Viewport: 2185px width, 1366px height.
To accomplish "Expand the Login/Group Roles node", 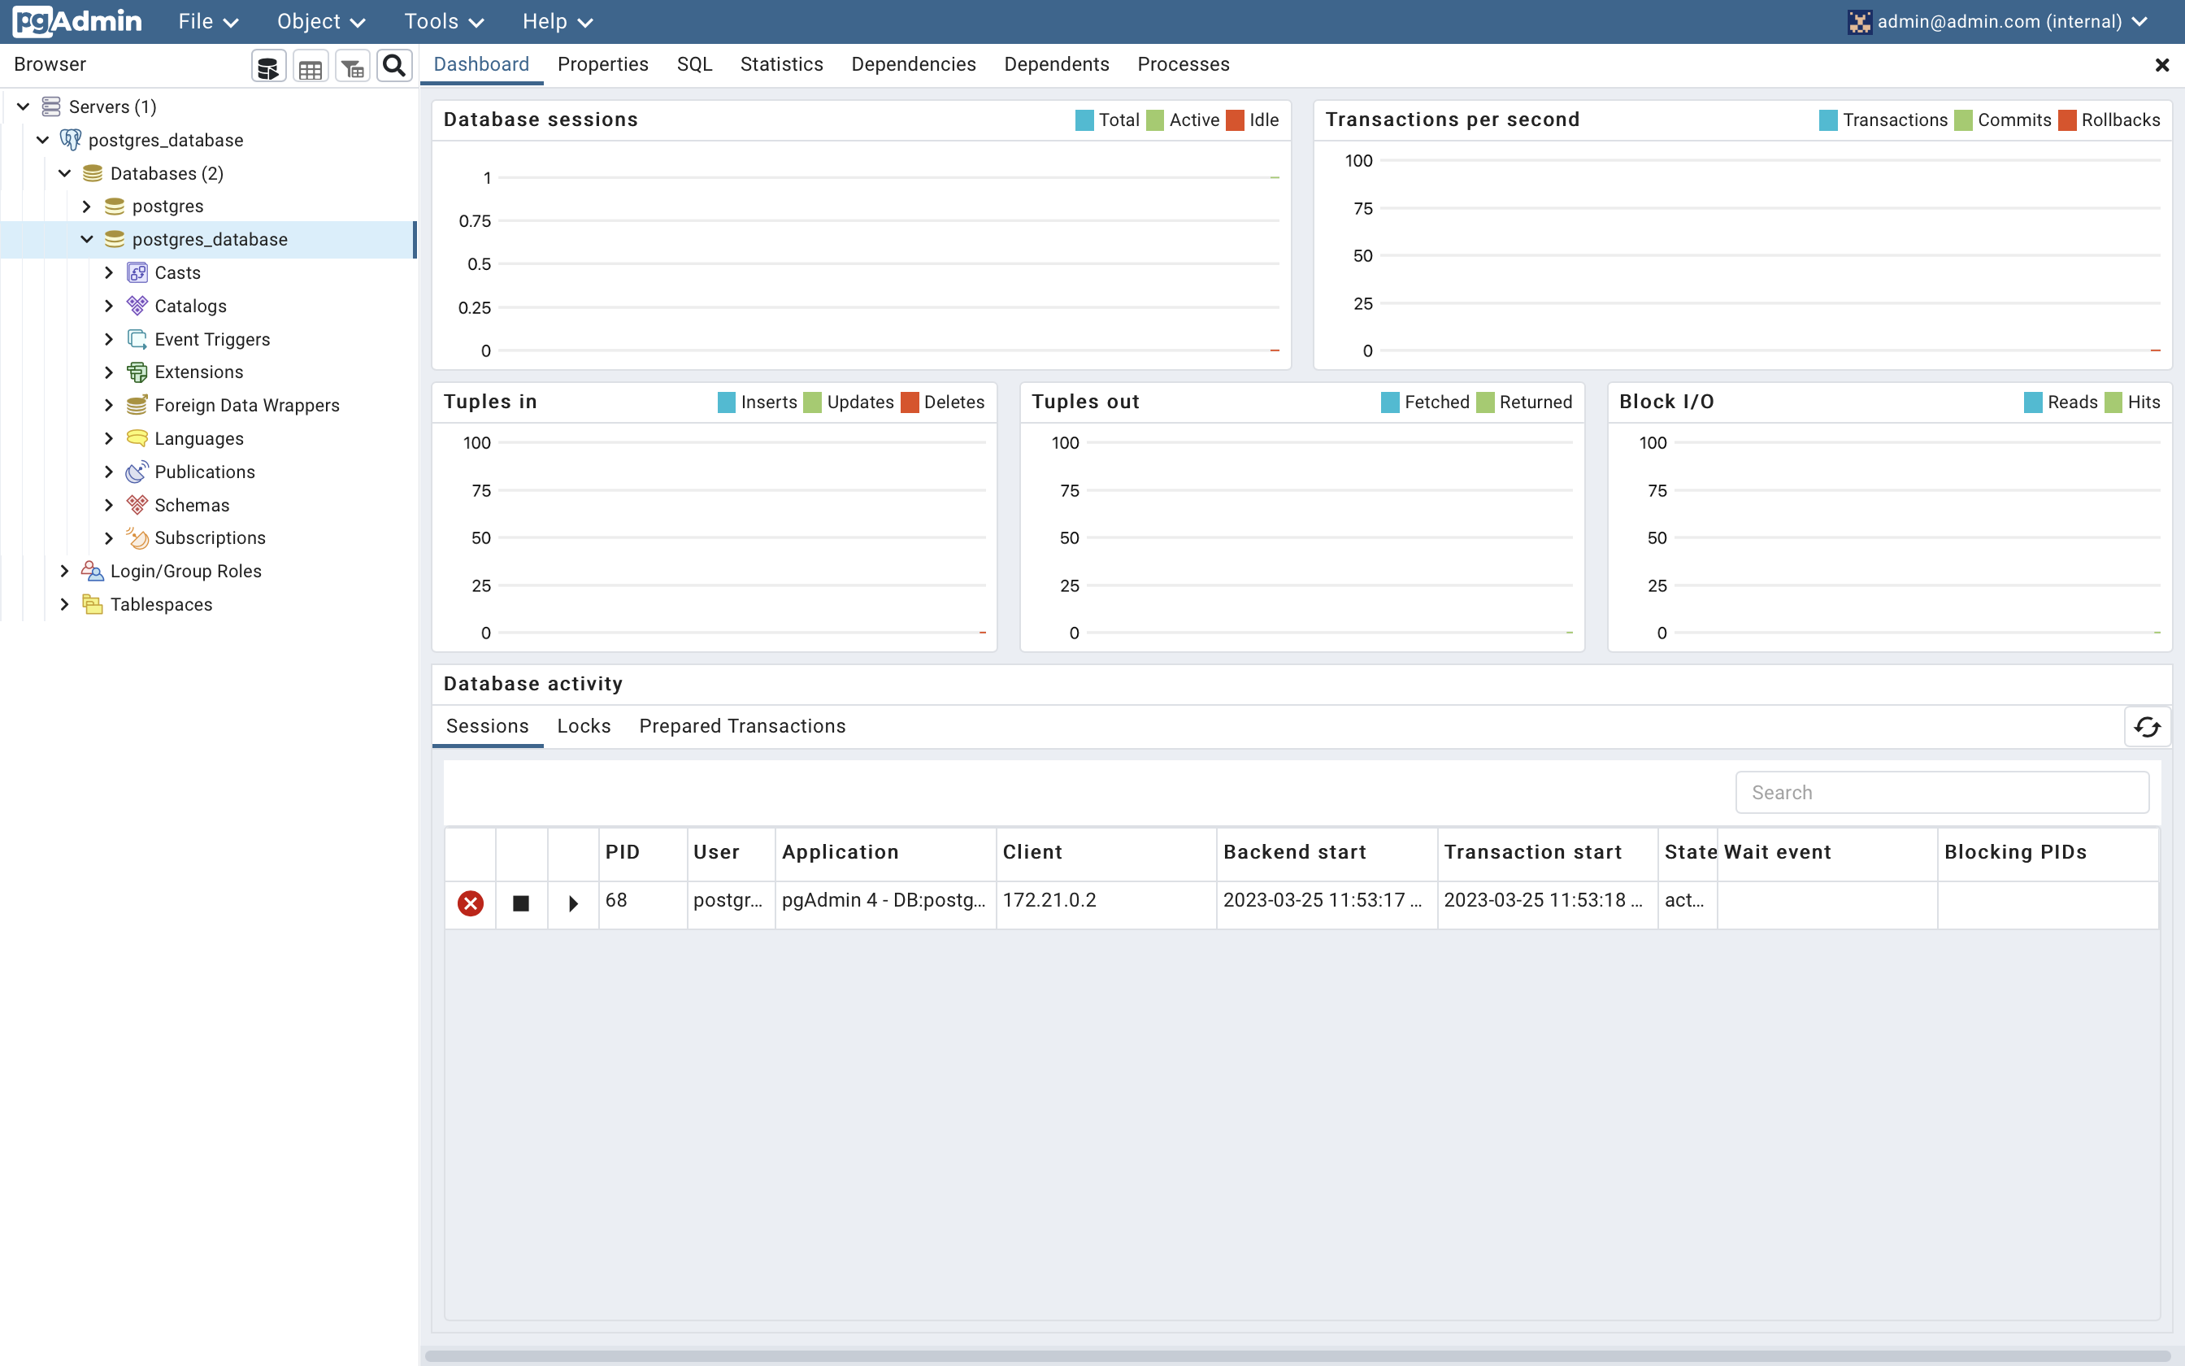I will coord(64,571).
